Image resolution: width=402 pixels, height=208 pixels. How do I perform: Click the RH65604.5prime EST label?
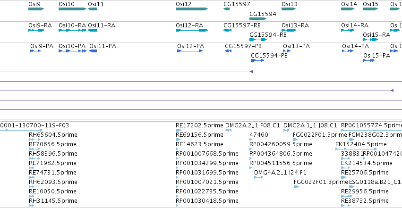[x=53, y=135]
